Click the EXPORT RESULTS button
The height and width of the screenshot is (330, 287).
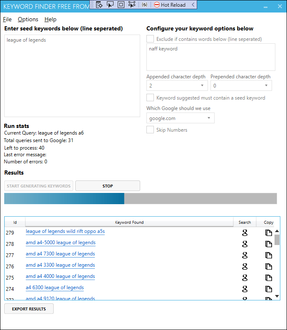click(x=29, y=309)
